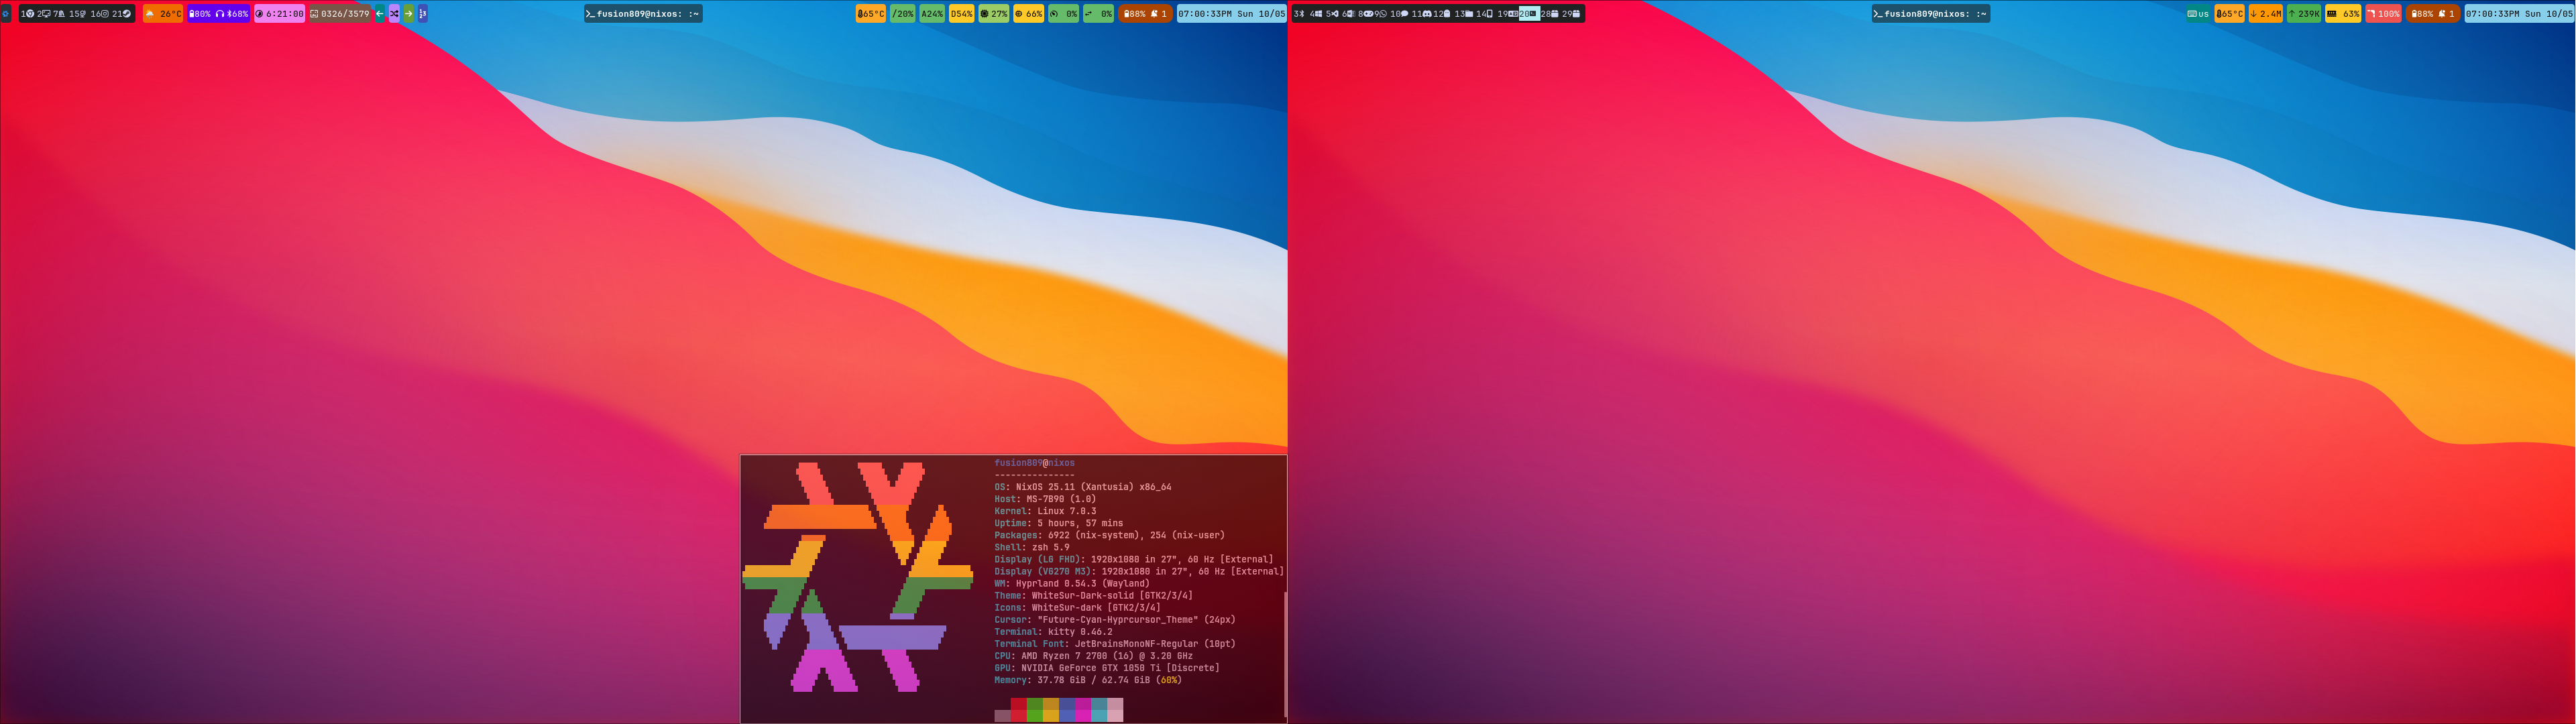
Task: Click the CPU chip 27% module
Action: coord(994,14)
